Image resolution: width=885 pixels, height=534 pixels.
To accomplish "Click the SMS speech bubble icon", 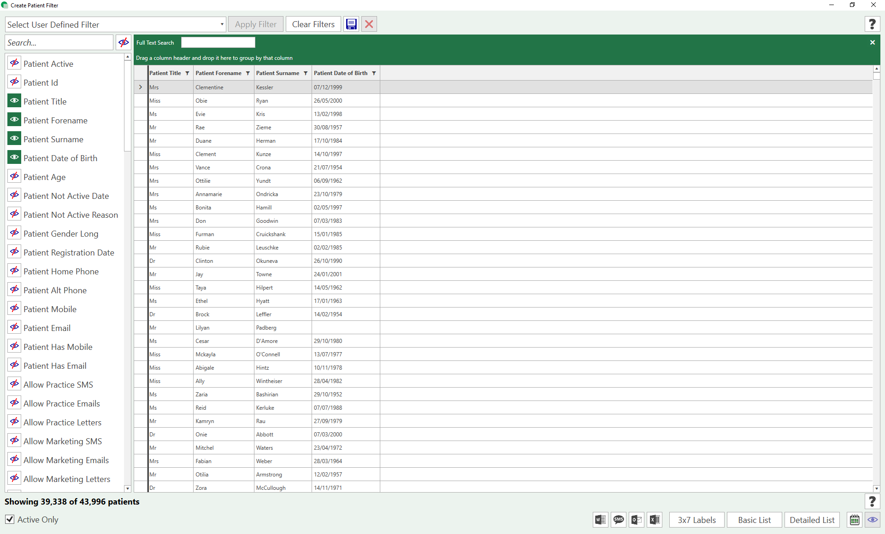I will [618, 520].
